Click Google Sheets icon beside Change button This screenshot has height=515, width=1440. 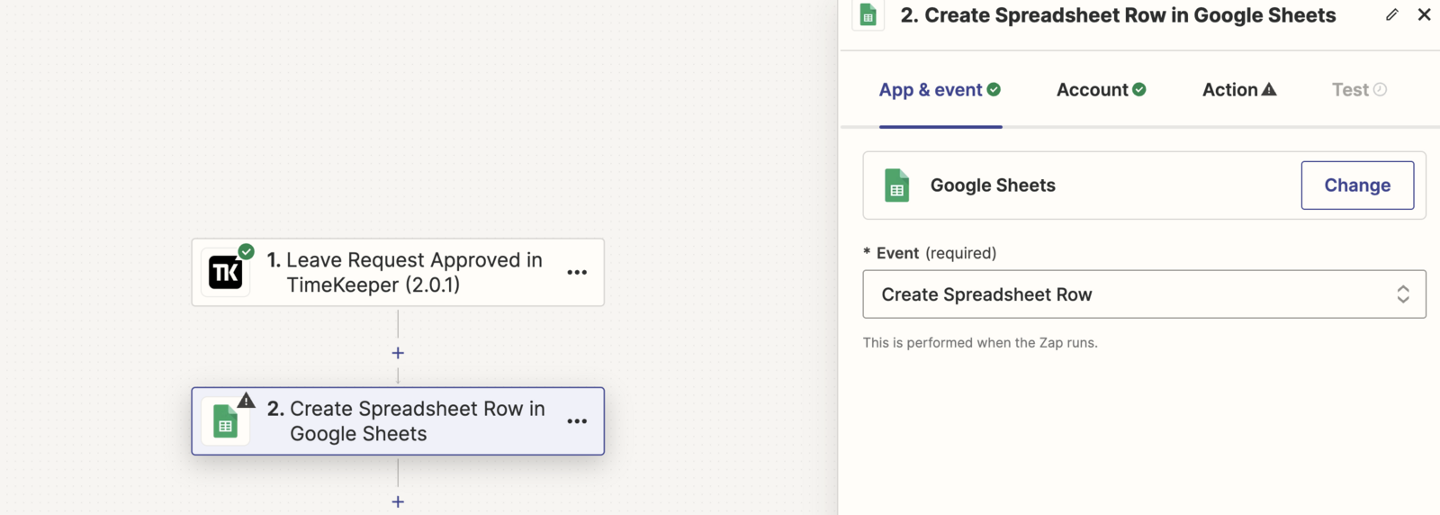tap(897, 185)
